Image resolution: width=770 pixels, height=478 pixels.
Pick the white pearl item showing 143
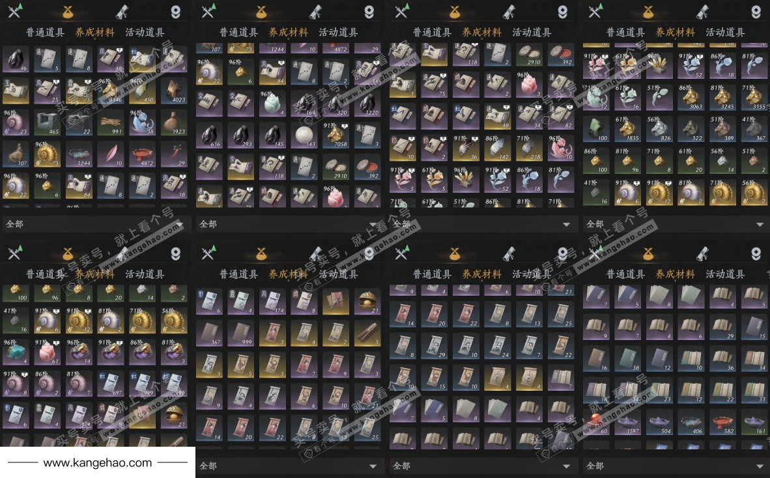[304, 135]
